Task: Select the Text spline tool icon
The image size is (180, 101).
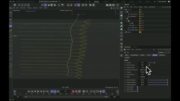Action: (x=121, y=19)
